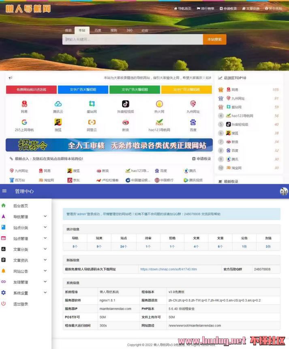Click the 懒人导航网 site logo
Viewport: 289px width, 349px height.
(x=28, y=9)
